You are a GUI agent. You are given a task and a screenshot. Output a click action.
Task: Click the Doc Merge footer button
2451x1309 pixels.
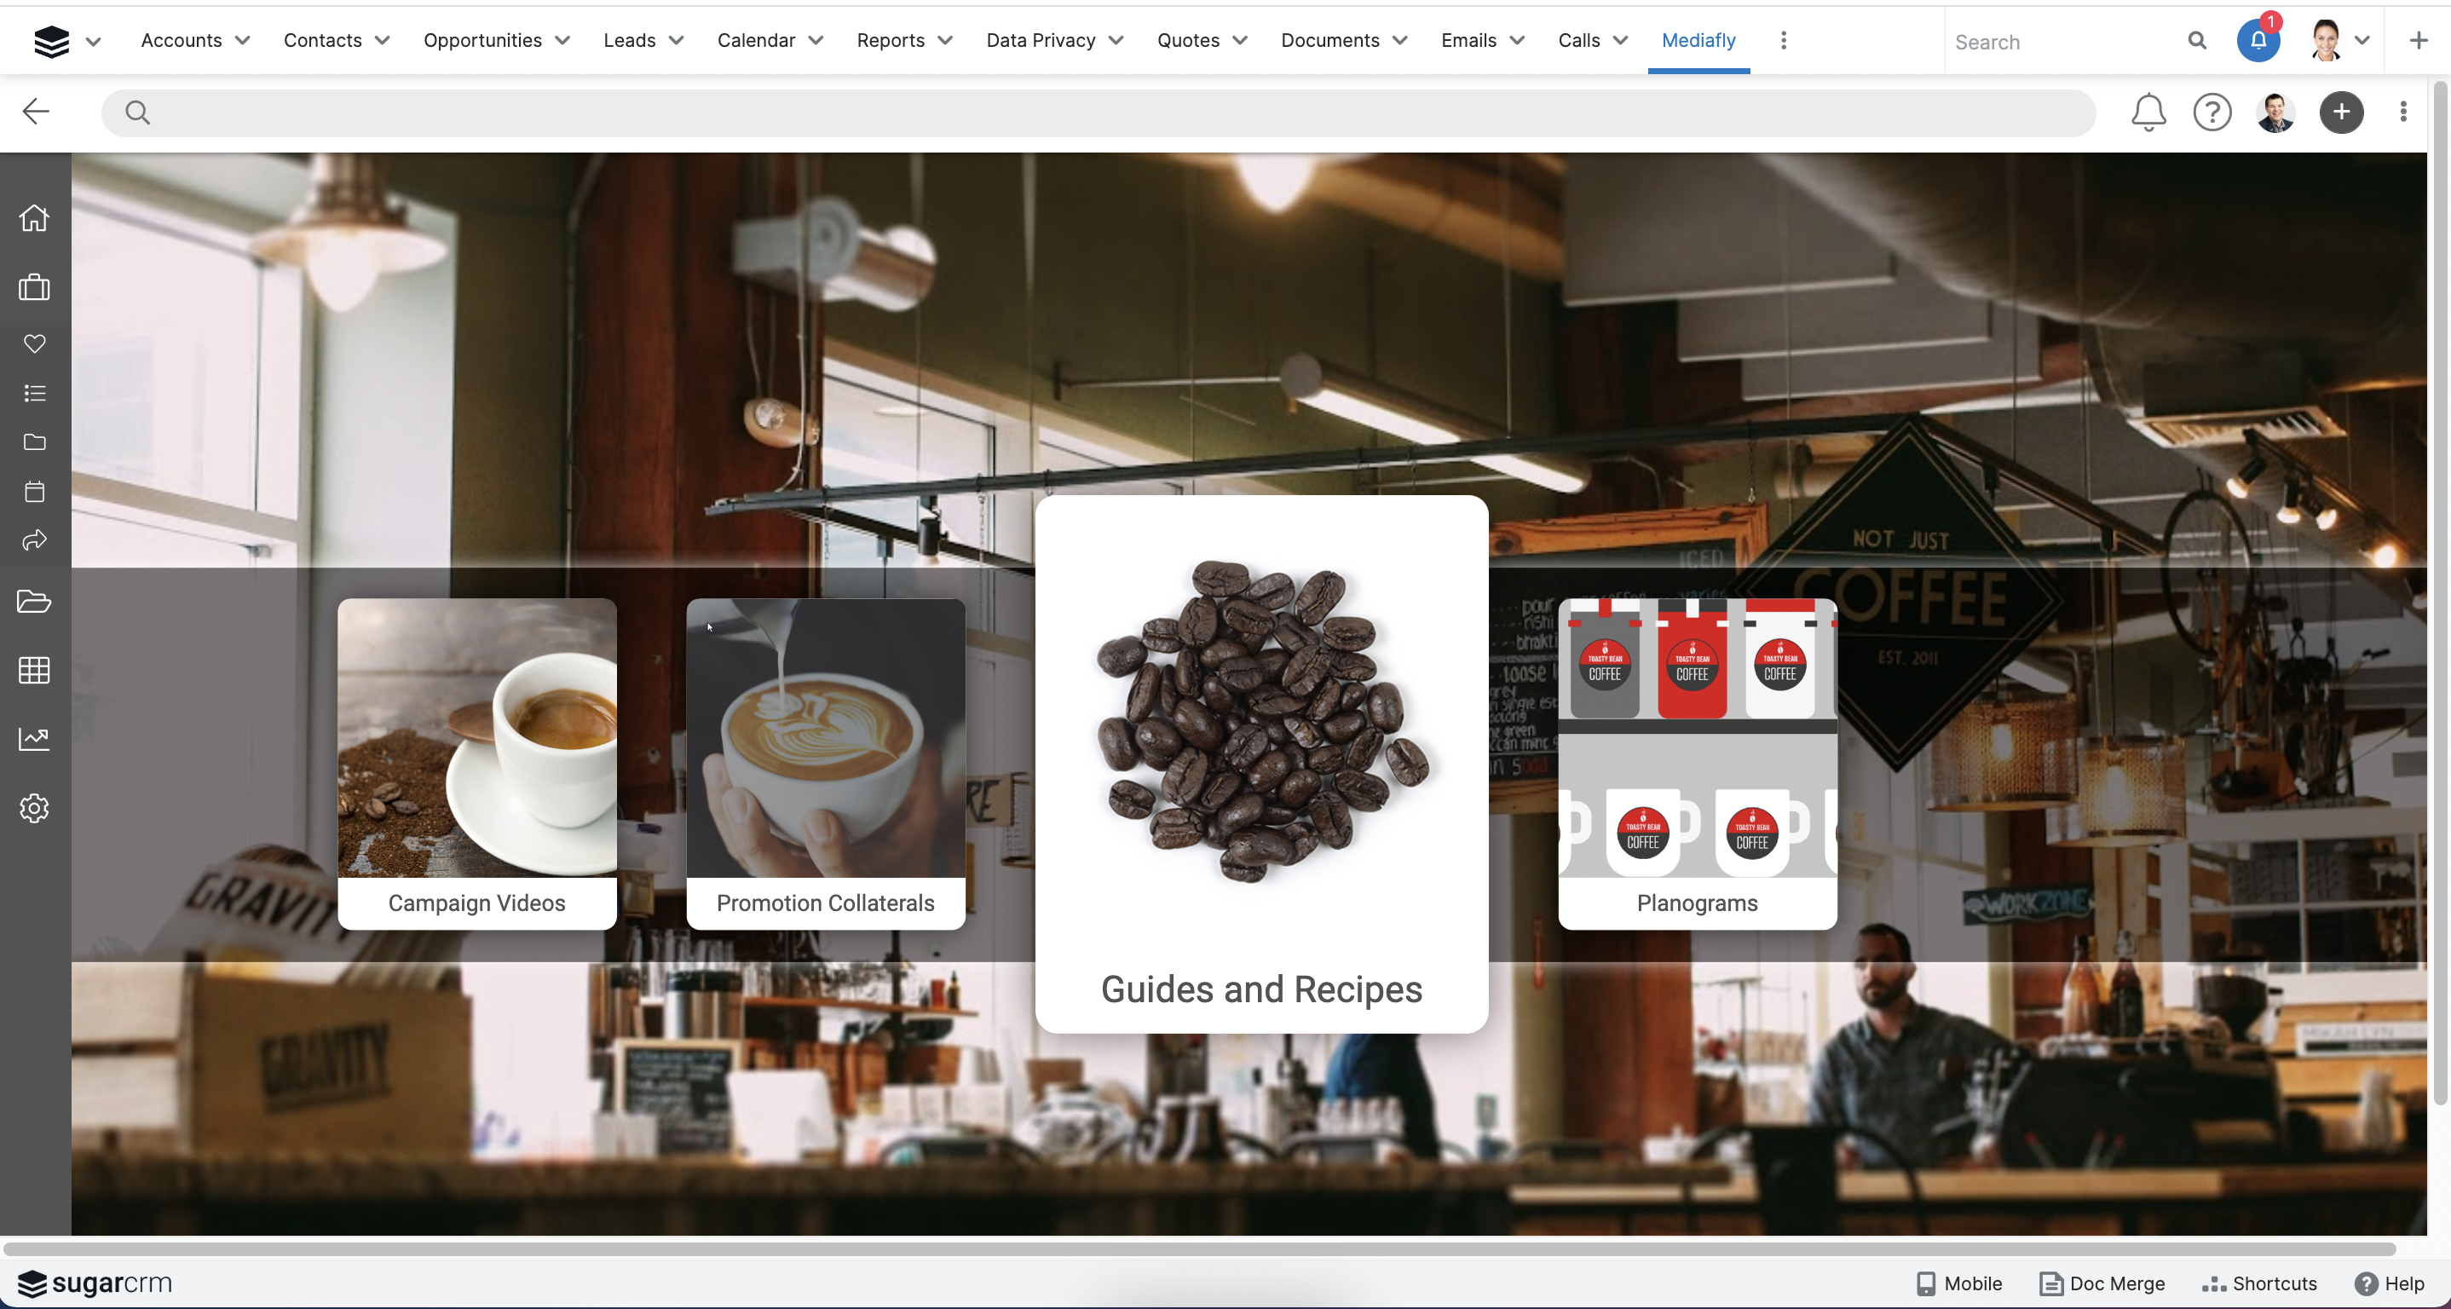click(x=2102, y=1283)
